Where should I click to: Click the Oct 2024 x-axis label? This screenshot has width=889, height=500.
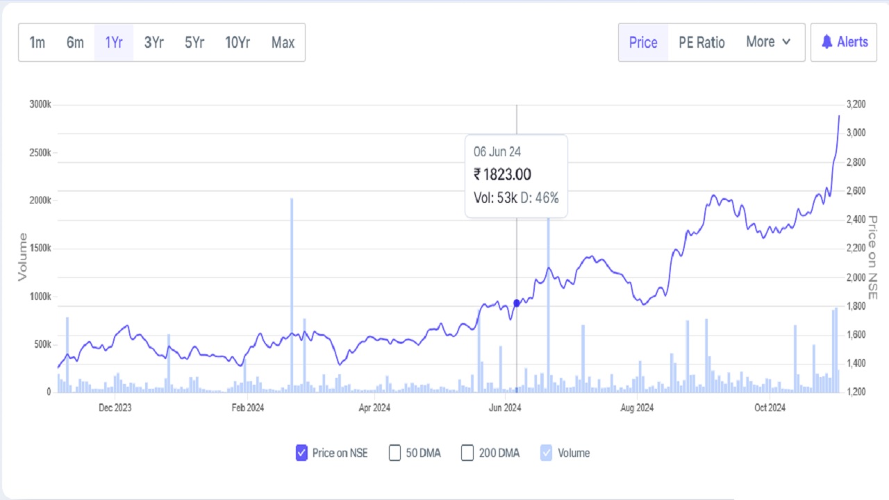coord(770,408)
